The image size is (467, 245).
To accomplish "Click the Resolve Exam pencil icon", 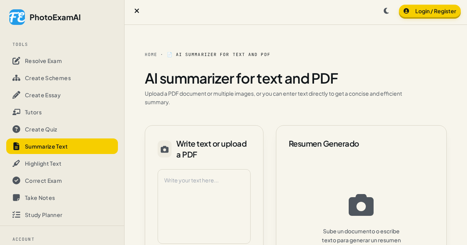I will point(16,61).
